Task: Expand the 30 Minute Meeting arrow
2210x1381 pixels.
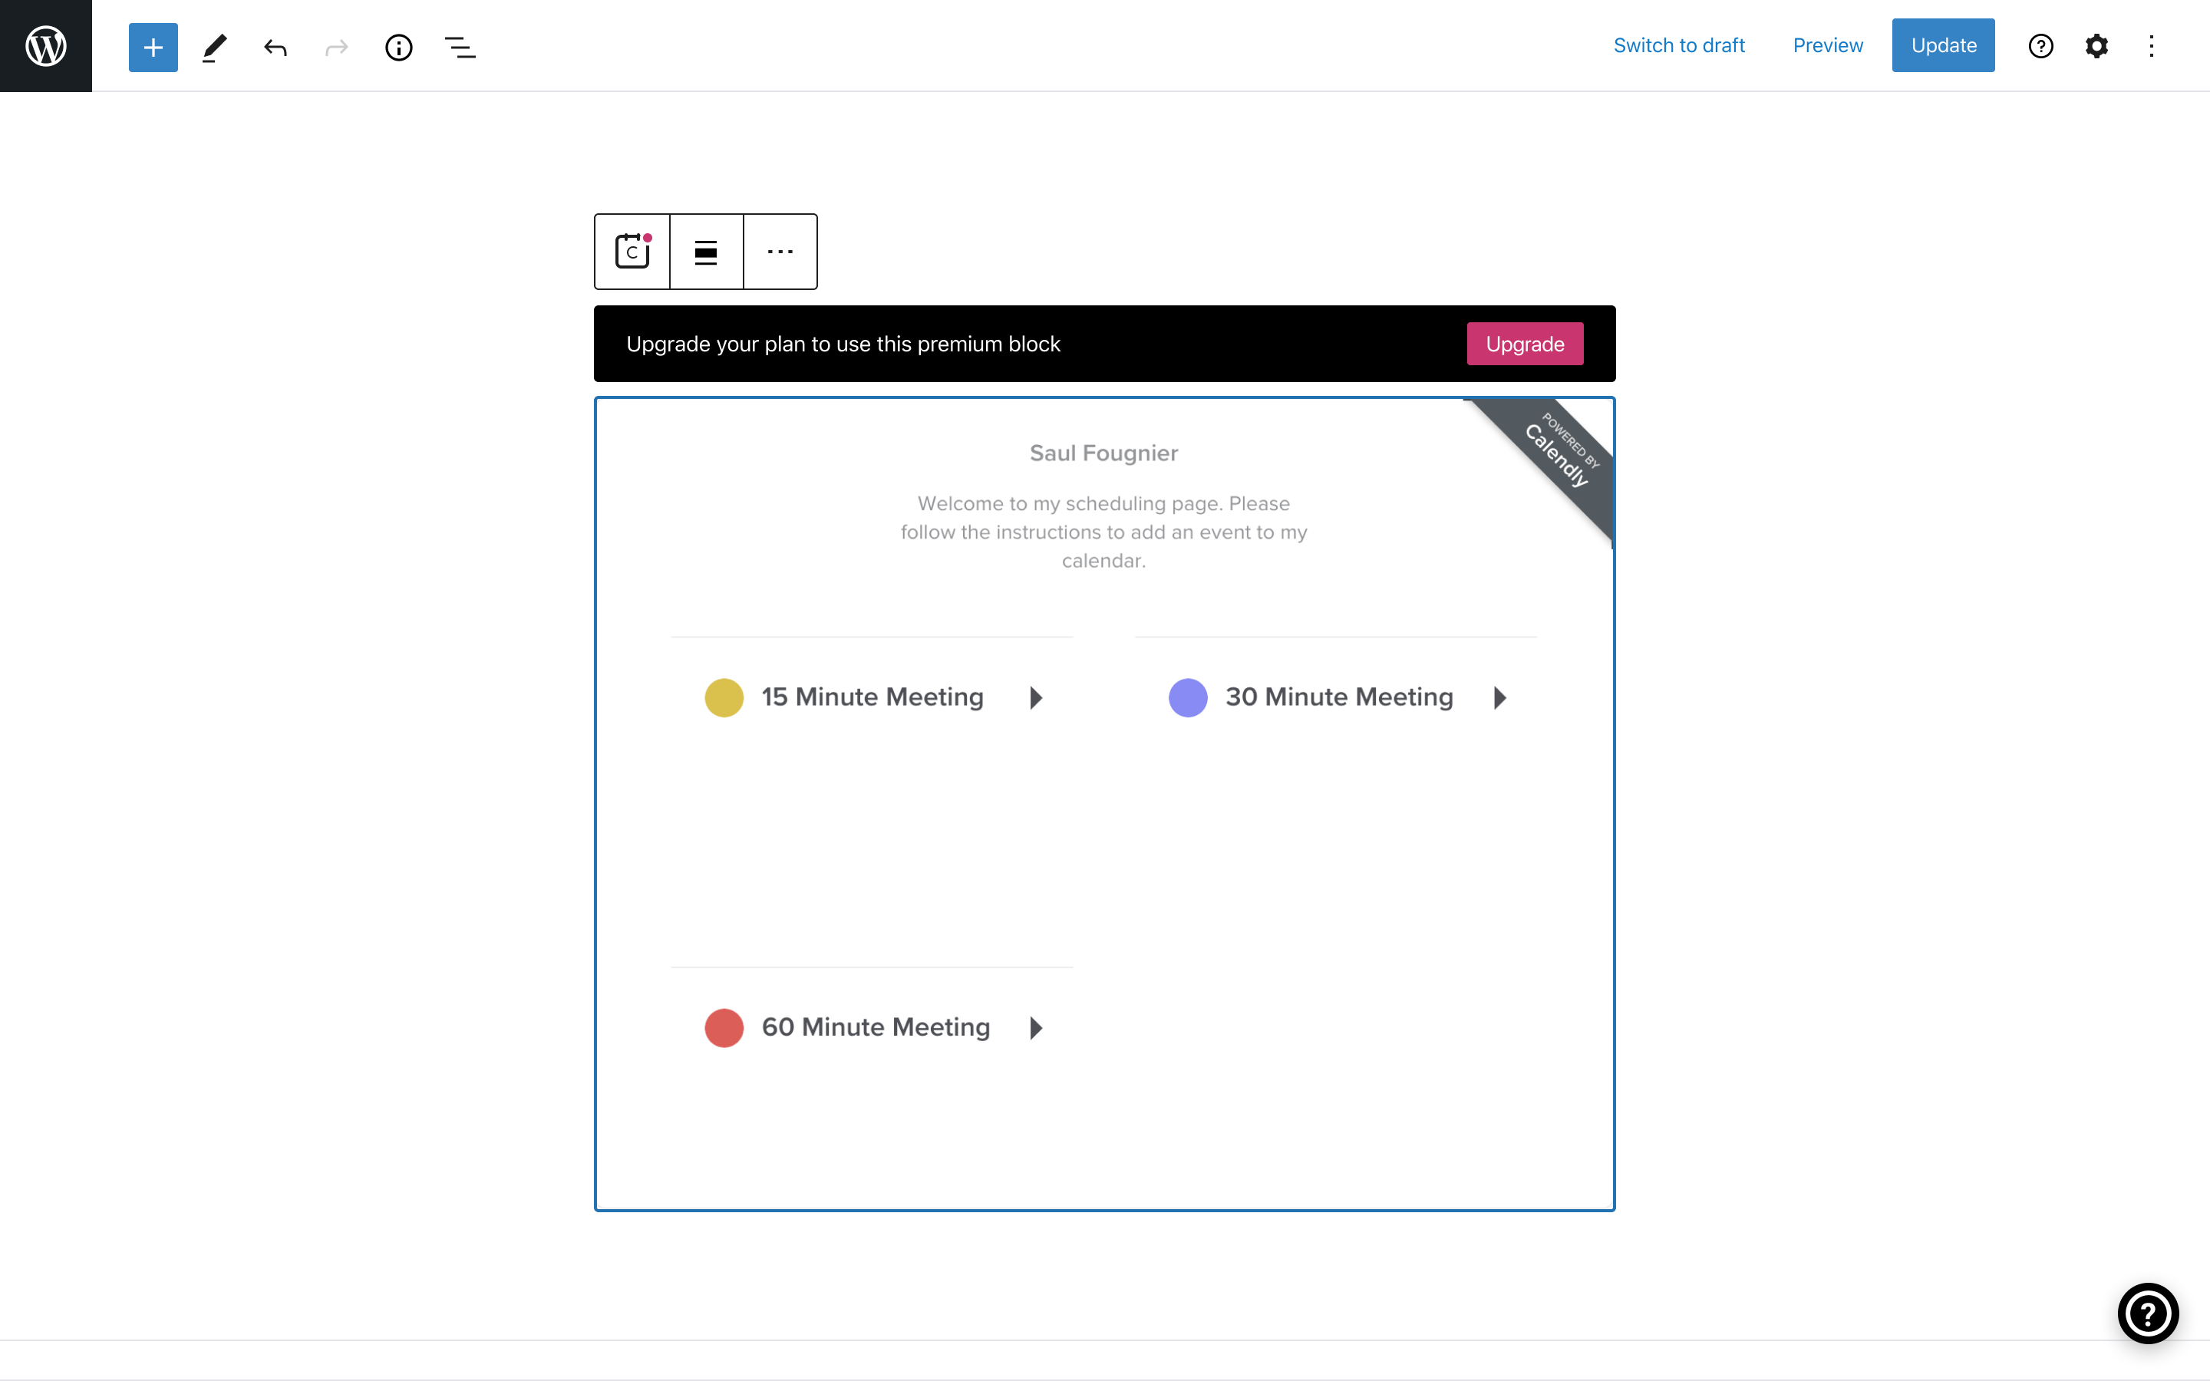Action: (1499, 698)
